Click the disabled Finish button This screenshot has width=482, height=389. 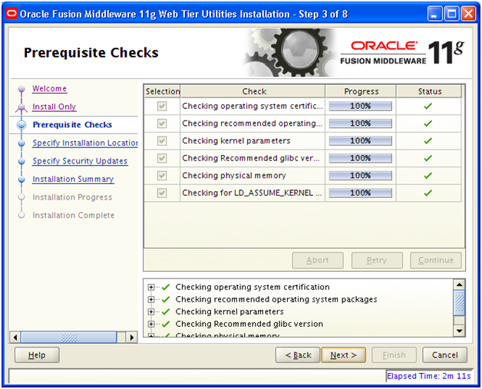click(x=394, y=355)
